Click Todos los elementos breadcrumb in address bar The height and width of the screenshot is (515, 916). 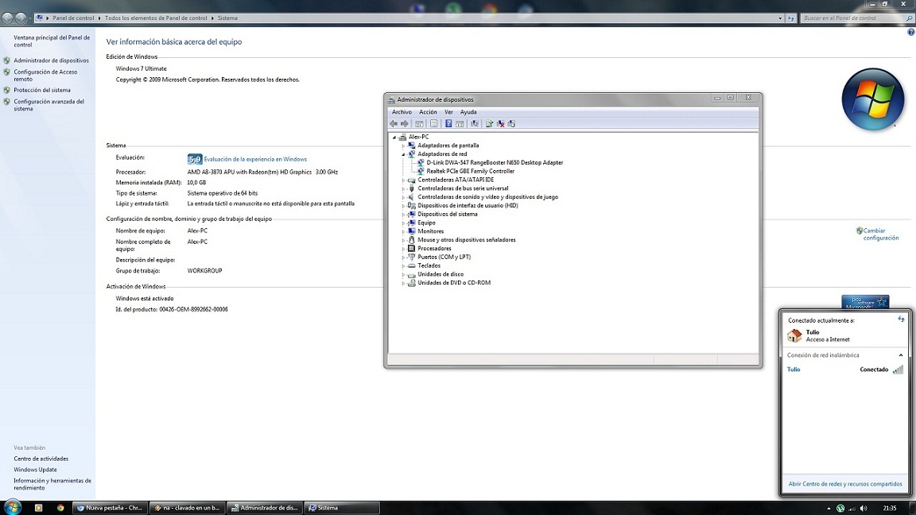[156, 18]
